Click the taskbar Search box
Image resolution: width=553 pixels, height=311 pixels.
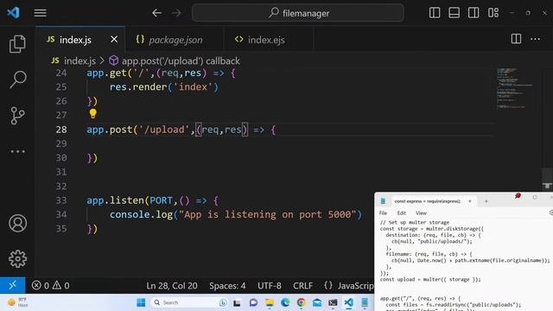pos(189,302)
